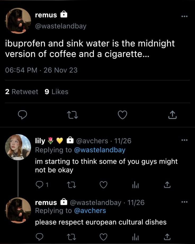Open the @avchers mention link
Image resolution: width=195 pixels, height=244 pixels.
point(90,211)
